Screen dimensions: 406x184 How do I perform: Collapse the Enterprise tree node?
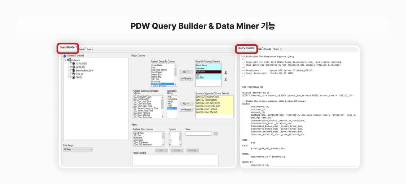coord(66,60)
